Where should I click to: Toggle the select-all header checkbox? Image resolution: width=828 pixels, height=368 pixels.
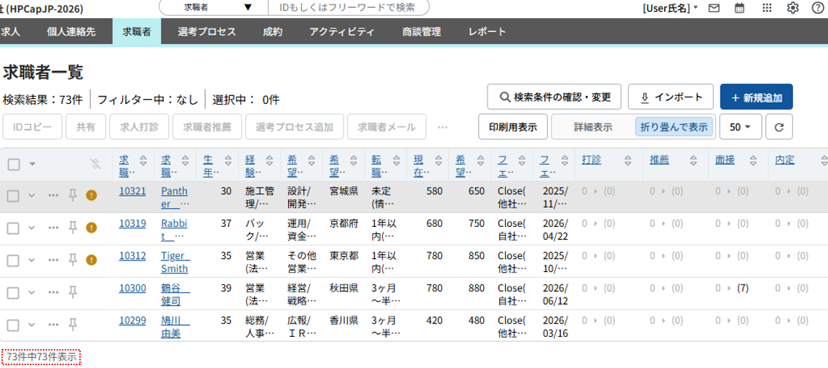tap(13, 164)
